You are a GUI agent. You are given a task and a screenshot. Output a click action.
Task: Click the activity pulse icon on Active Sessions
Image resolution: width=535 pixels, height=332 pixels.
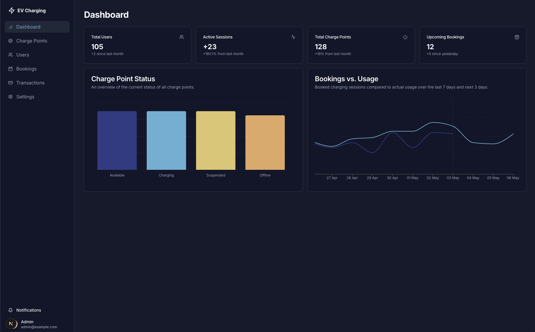pos(293,37)
